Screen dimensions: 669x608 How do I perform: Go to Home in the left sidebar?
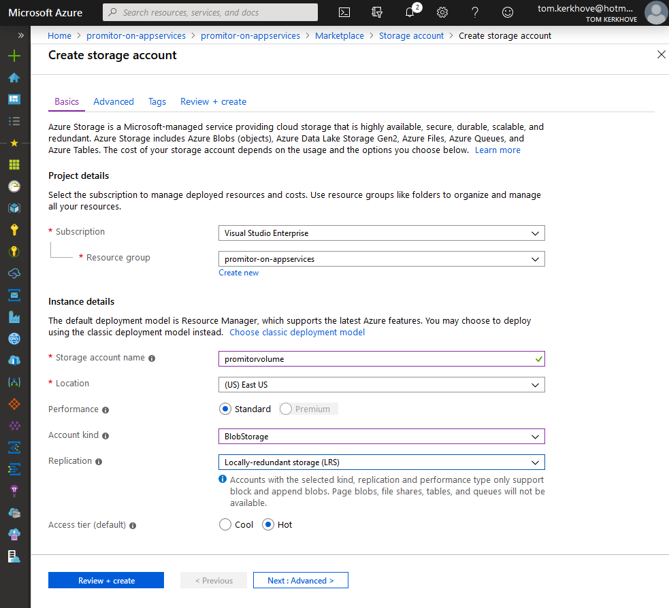point(14,78)
